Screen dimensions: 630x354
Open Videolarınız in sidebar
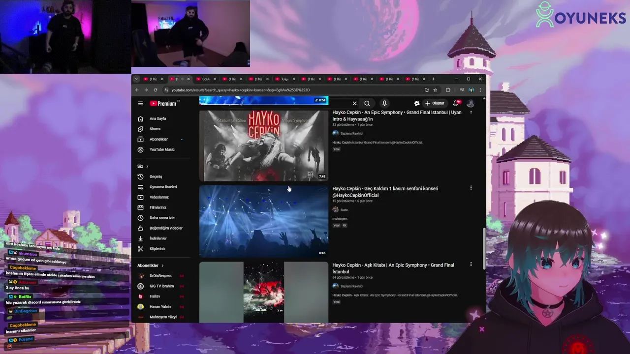tap(160, 197)
